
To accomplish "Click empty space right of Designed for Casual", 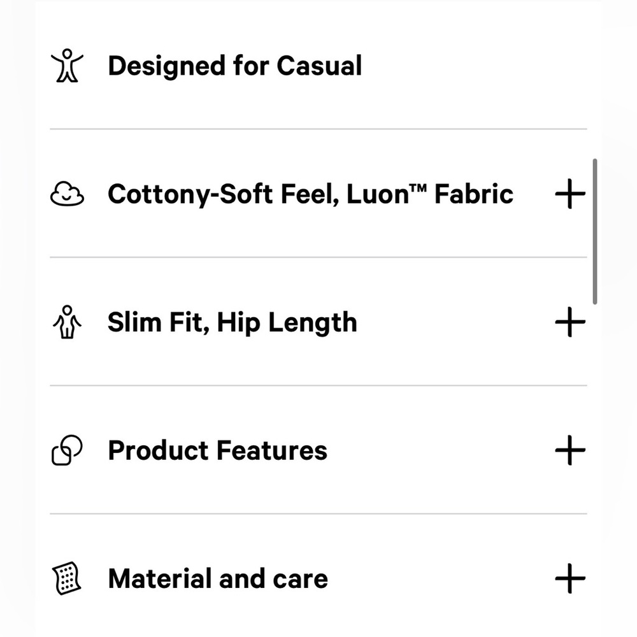I will point(475,66).
